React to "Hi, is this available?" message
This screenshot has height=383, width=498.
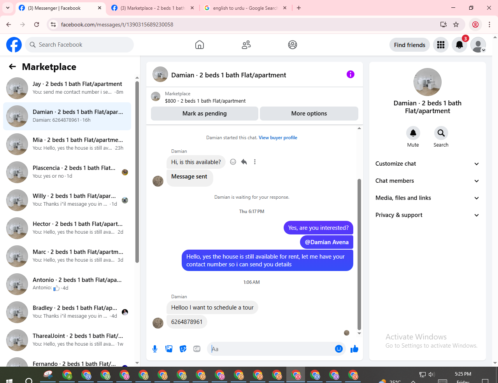pyautogui.click(x=233, y=162)
